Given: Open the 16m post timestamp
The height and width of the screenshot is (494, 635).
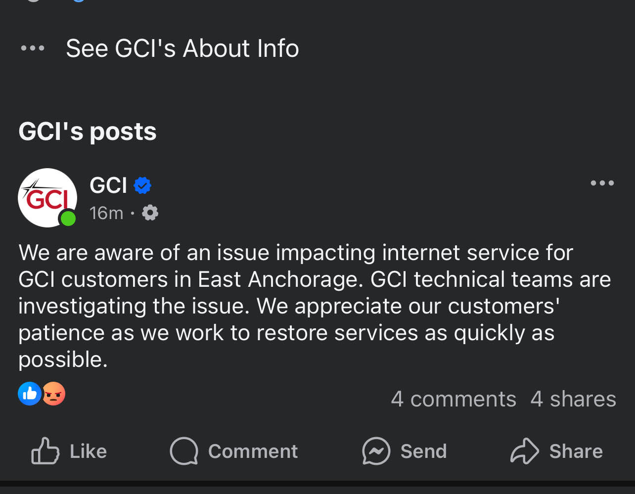Looking at the screenshot, I should (106, 213).
